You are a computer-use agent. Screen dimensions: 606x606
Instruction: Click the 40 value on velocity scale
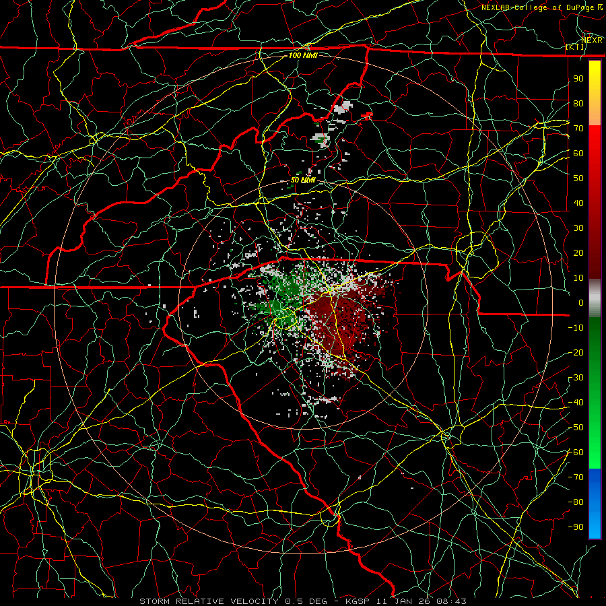pyautogui.click(x=578, y=203)
